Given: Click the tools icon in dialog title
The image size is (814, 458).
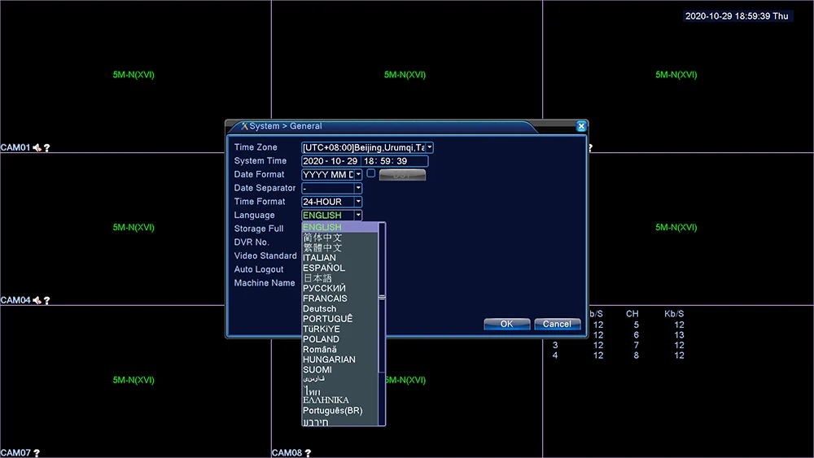Looking at the screenshot, I should 244,126.
